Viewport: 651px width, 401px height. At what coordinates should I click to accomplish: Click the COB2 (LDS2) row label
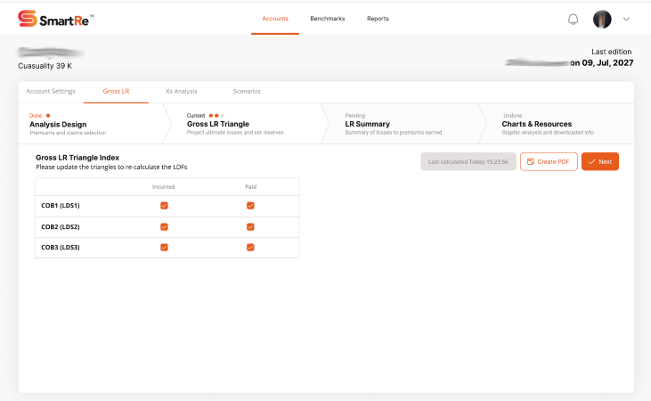[x=61, y=227]
